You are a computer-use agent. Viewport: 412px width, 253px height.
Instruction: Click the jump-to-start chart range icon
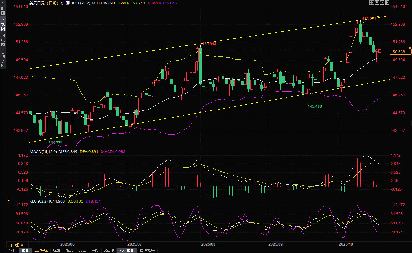[377, 3]
